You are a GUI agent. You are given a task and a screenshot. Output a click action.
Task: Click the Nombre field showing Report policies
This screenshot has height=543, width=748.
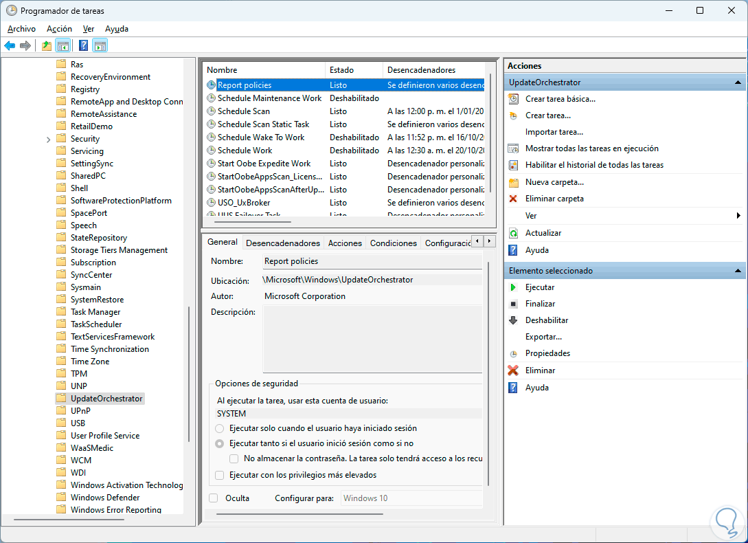tap(372, 261)
